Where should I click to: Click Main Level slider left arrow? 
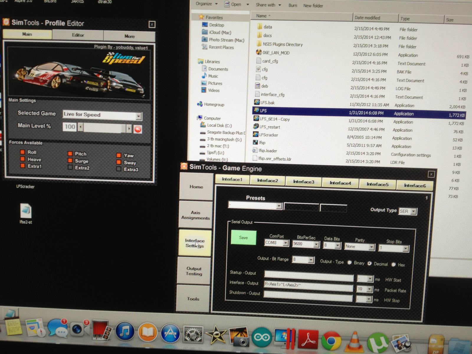coord(81,127)
